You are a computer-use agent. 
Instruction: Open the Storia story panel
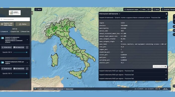coord(156,10)
